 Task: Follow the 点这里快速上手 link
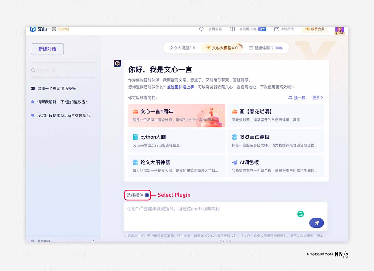tap(181, 87)
